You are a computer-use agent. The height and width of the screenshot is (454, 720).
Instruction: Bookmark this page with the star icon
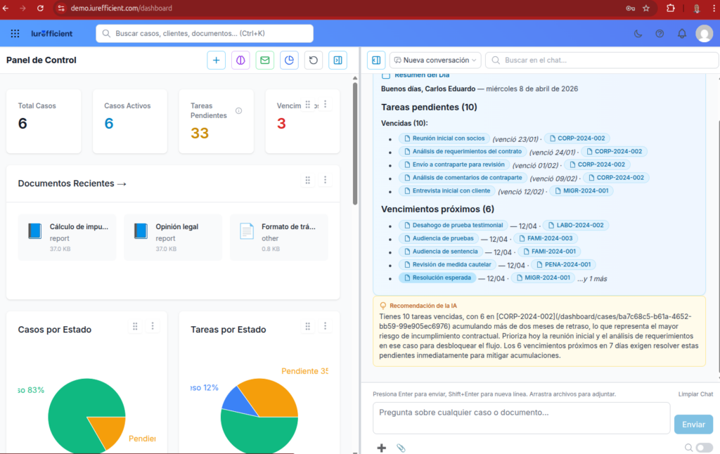pos(646,8)
